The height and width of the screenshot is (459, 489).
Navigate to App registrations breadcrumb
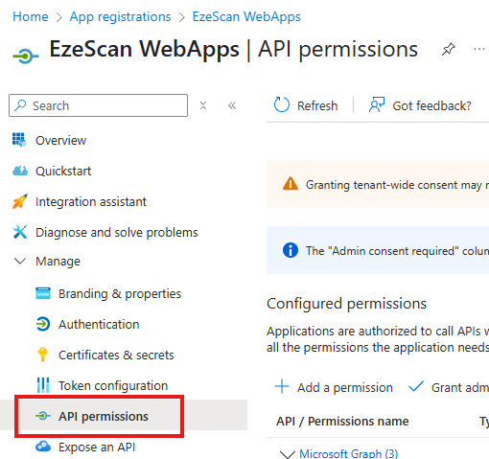[120, 16]
